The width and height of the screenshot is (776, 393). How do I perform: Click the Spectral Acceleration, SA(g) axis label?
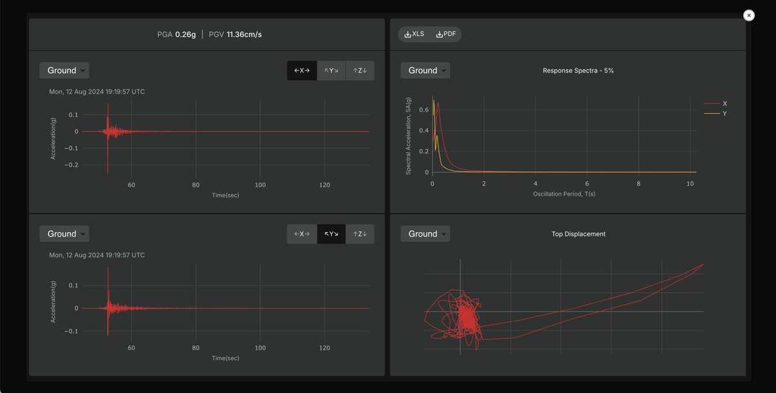pyautogui.click(x=408, y=136)
